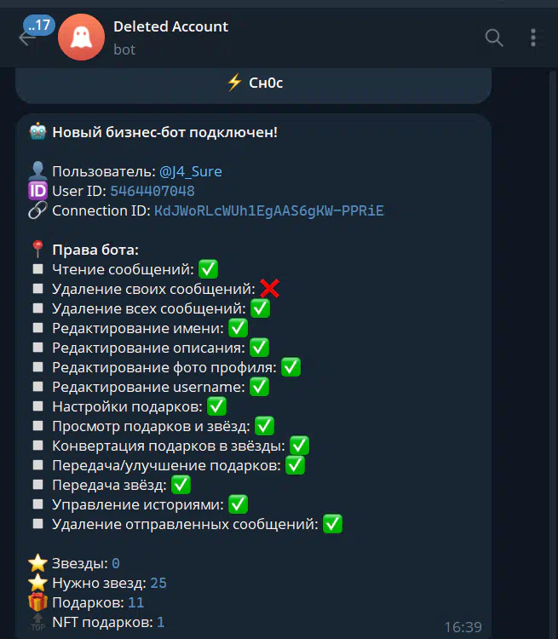Click the star emoji beside Нужно звезд

(37, 583)
